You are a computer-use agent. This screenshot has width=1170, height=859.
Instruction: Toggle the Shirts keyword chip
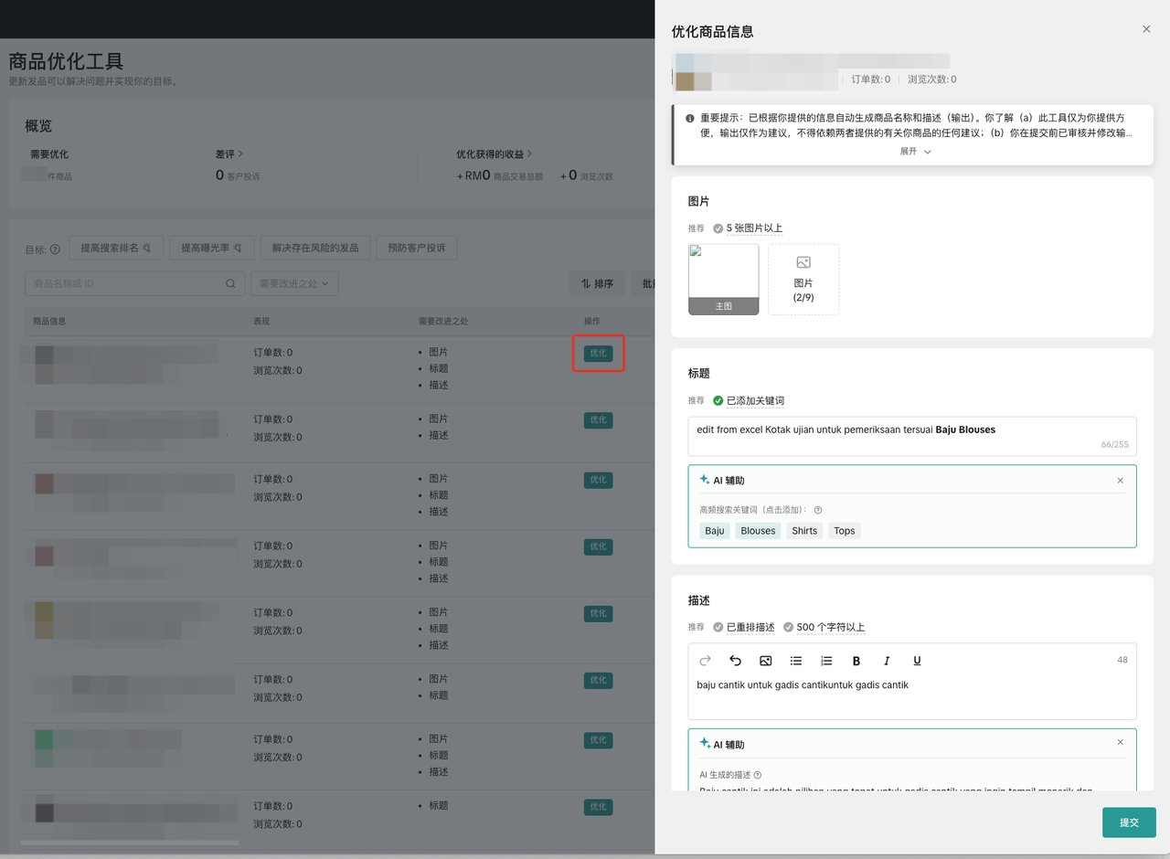[804, 531]
